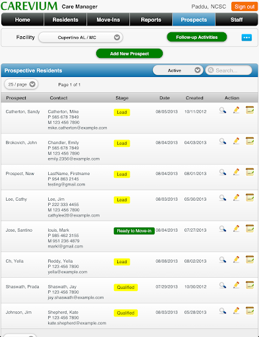Change the 25 / page selector
The height and width of the screenshot is (337, 259).
tap(21, 84)
